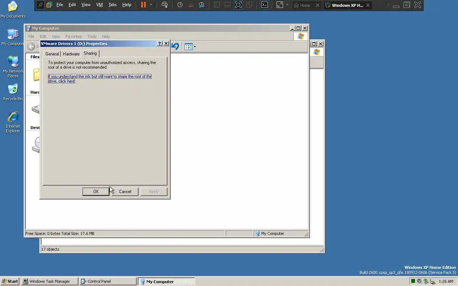Screen dimensions: 458x286
Task: Switch to the General tab in Properties
Action: (52, 54)
